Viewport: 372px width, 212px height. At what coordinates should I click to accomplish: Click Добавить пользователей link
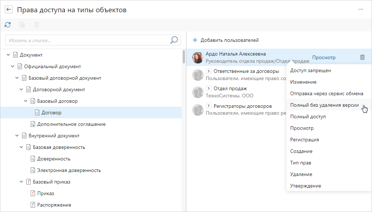point(229,40)
